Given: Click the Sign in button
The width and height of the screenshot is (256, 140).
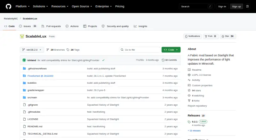Looking at the screenshot, I should click(x=222, y=6).
